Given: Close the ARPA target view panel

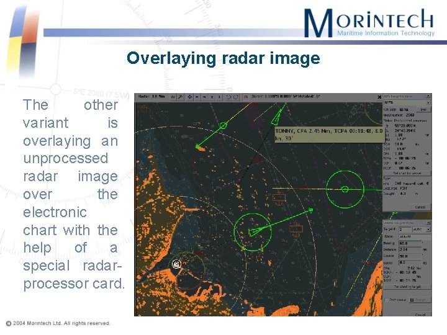Looking at the screenshot, I should pos(428,223).
